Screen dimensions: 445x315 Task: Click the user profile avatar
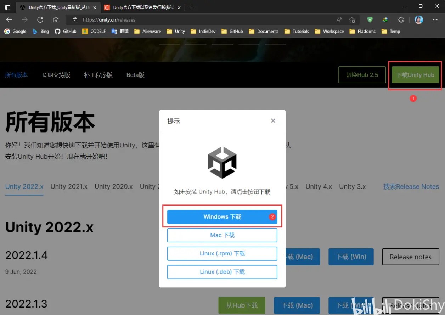point(419,20)
